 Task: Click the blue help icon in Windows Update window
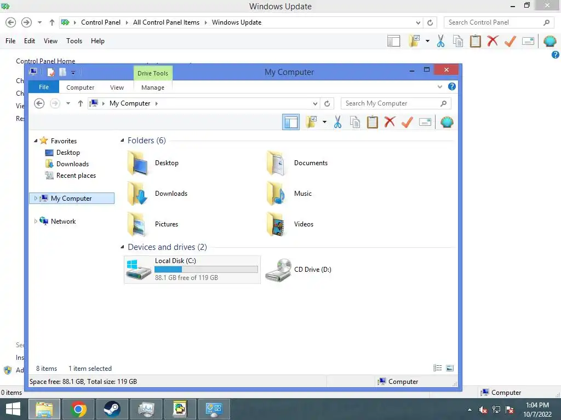[x=556, y=55]
